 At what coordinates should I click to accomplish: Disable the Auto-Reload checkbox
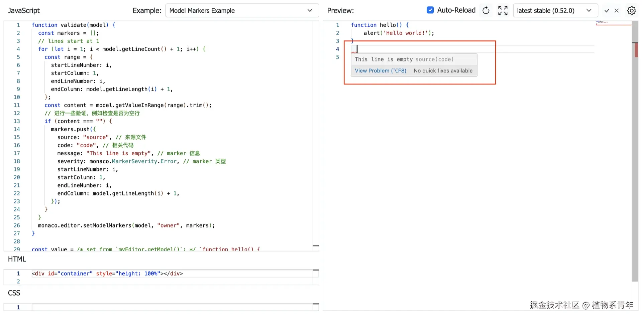tap(430, 10)
